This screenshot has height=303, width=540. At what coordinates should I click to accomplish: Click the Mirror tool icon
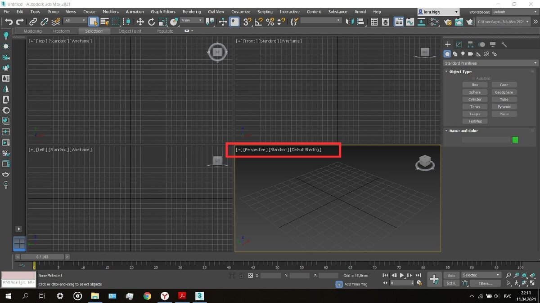[350, 21]
